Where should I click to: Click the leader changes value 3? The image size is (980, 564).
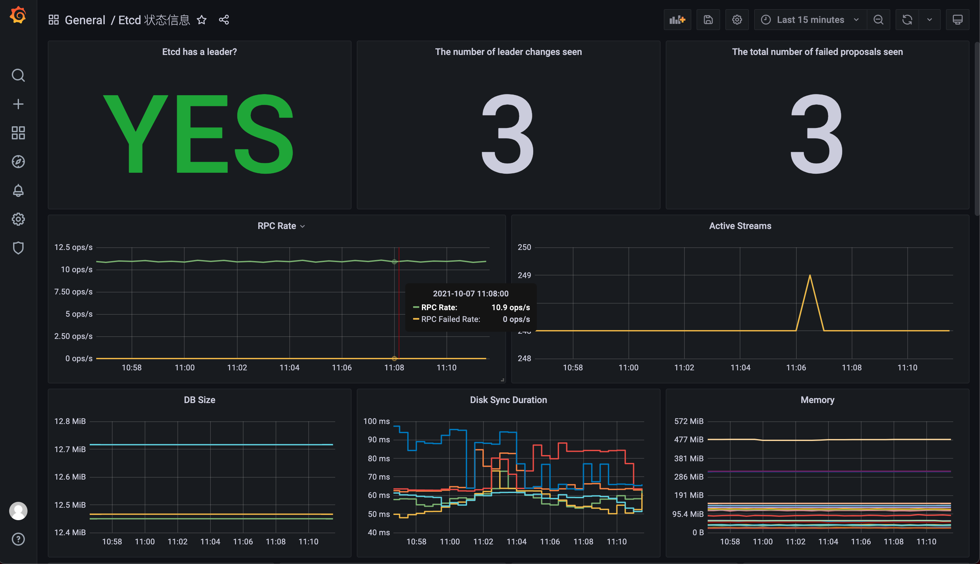[x=508, y=134]
